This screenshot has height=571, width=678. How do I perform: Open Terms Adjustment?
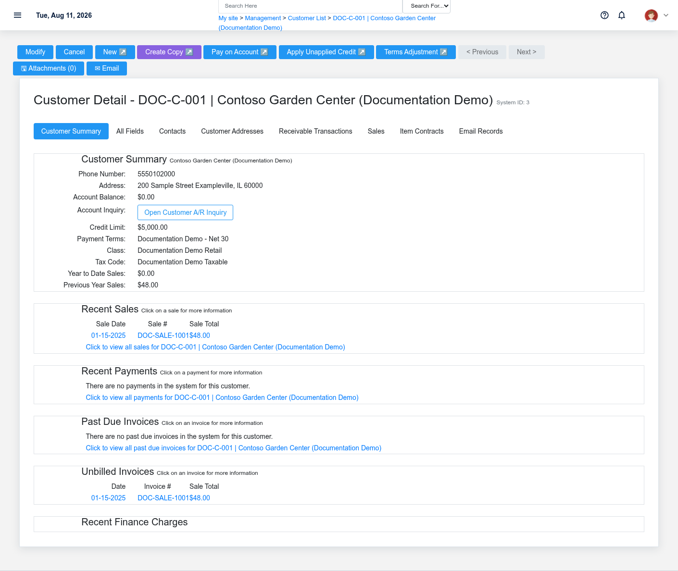pos(415,52)
